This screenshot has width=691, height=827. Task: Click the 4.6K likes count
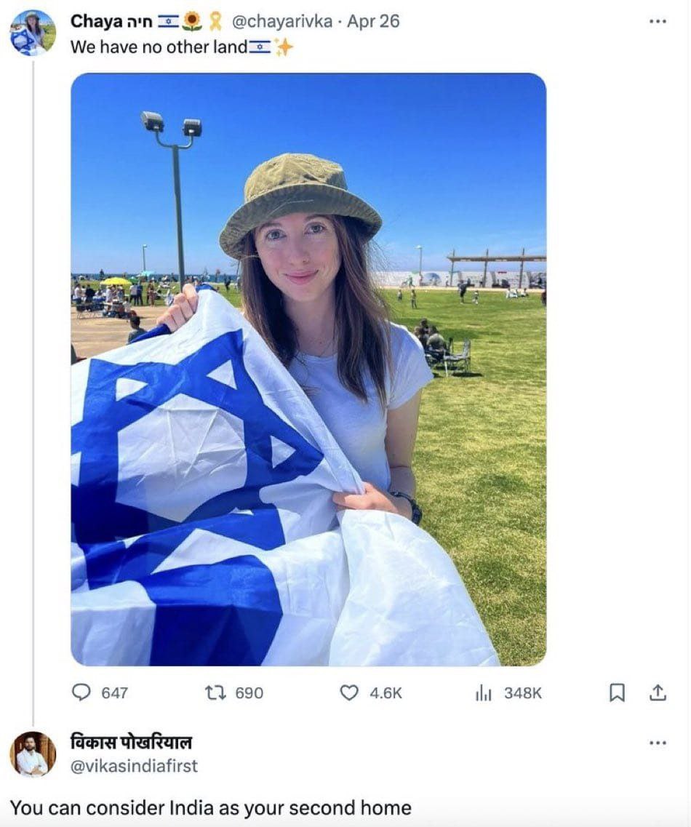386,693
